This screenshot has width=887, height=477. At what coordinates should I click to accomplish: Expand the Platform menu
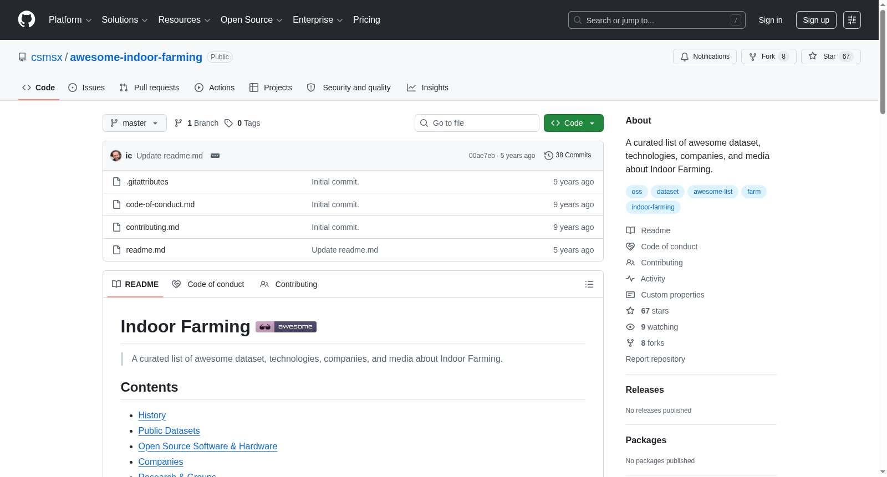[x=70, y=20]
